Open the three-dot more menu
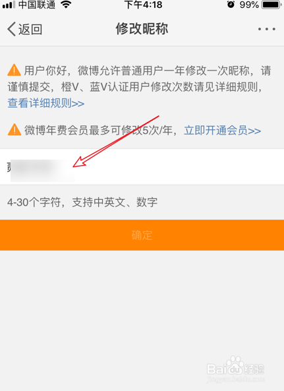284x391 pixels. (267, 29)
